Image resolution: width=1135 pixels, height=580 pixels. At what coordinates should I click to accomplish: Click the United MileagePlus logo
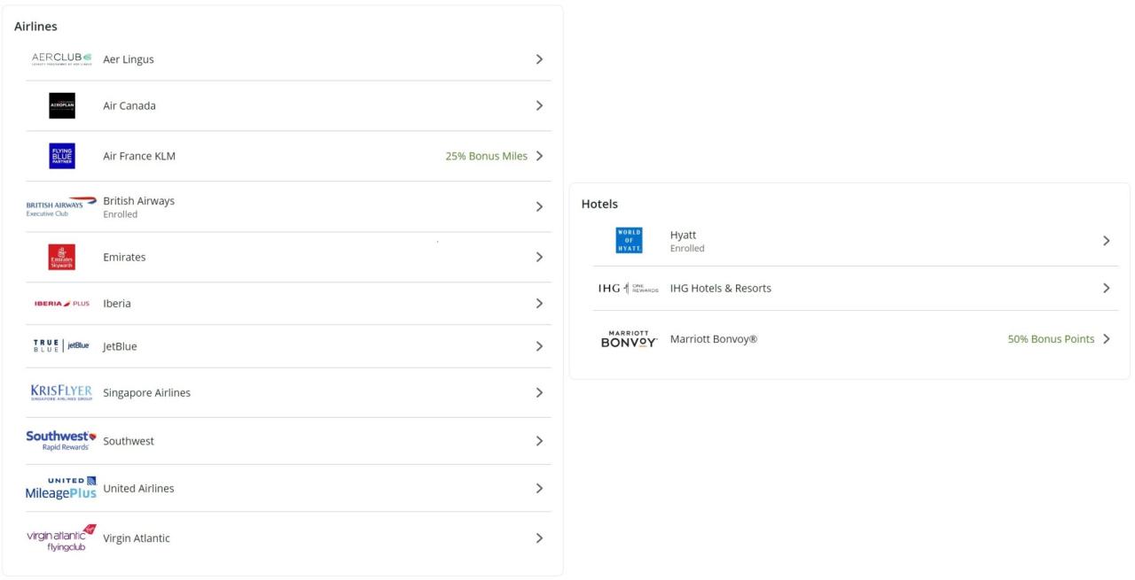pyautogui.click(x=61, y=488)
